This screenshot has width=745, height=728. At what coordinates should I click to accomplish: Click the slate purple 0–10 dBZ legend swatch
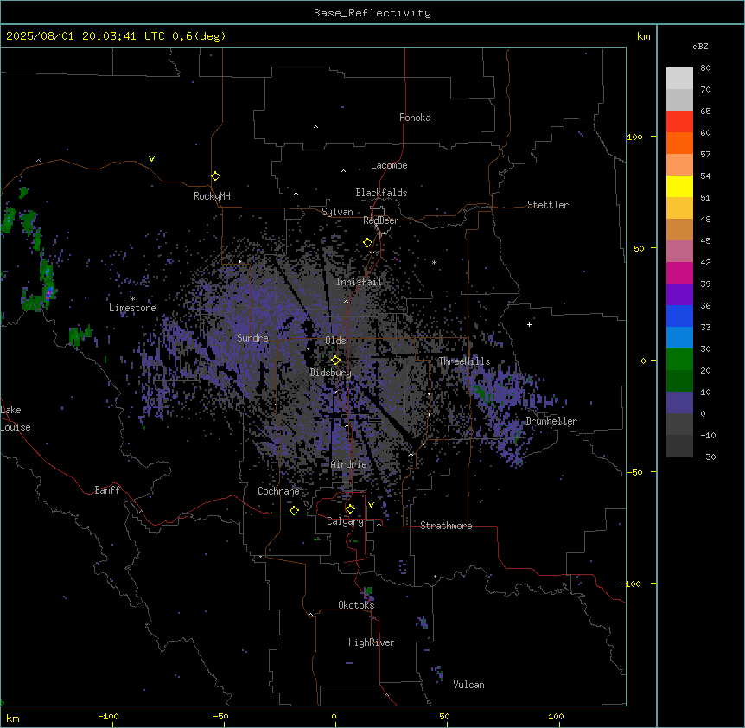pos(679,403)
